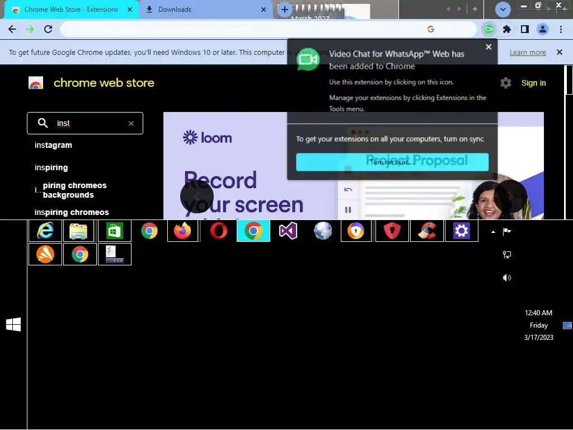Click the show desktop button by date

(x=567, y=325)
